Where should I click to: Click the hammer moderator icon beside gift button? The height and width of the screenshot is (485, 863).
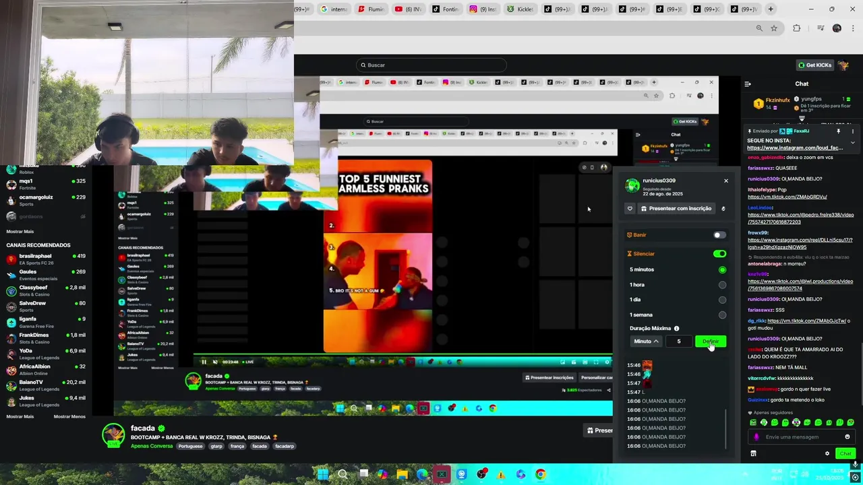[723, 209]
